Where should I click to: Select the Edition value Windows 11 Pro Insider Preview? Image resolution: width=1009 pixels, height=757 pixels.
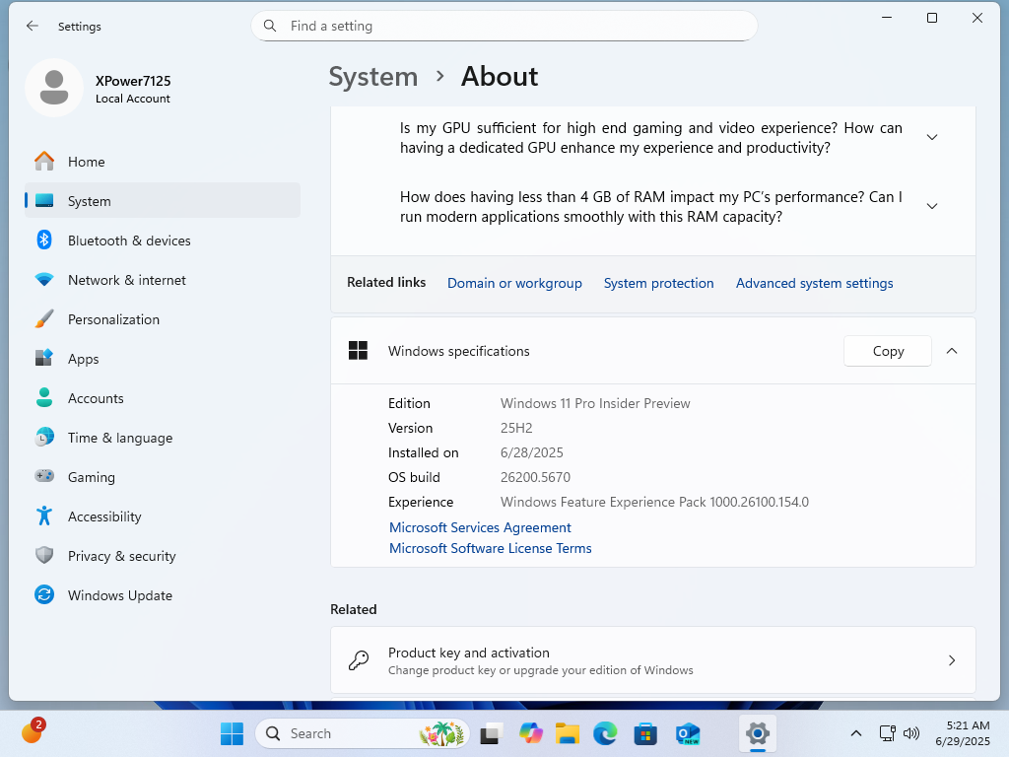tap(595, 403)
